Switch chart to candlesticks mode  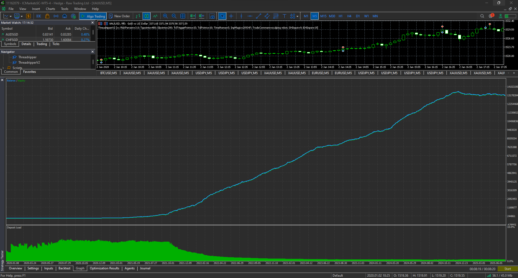click(146, 16)
